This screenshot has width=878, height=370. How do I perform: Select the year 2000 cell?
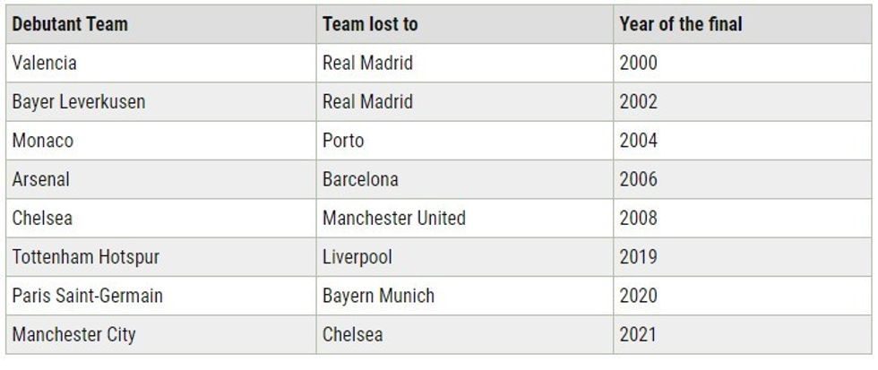(638, 63)
